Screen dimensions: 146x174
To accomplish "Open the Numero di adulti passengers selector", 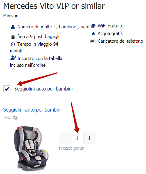I will (x=58, y=27).
